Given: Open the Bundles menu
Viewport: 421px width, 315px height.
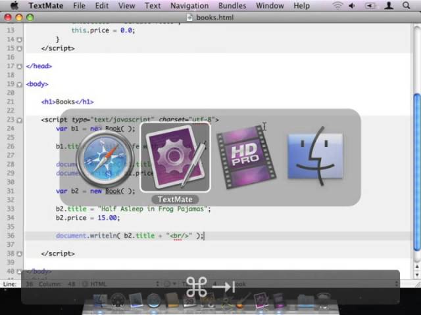Looking at the screenshot, I should (x=232, y=6).
